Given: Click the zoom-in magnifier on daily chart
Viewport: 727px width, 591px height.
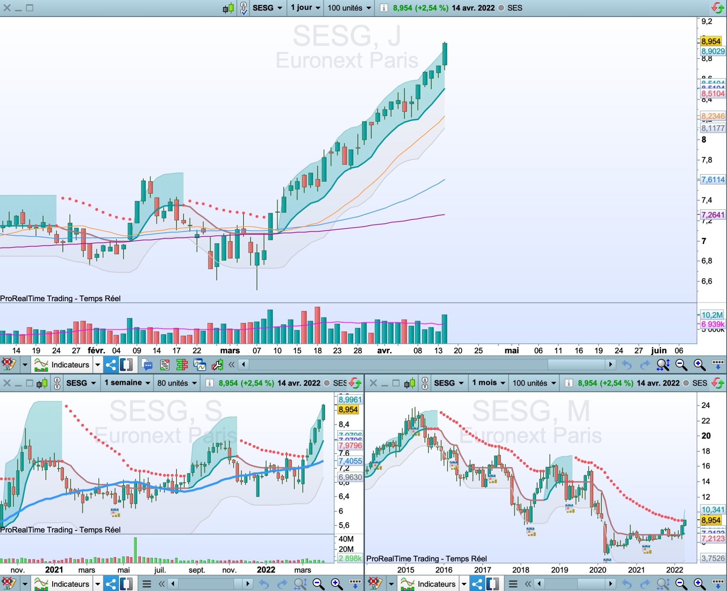Looking at the screenshot, I should point(699,365).
